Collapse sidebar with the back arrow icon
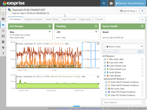The width and height of the screenshot is (147, 110). [x=3, y=14]
